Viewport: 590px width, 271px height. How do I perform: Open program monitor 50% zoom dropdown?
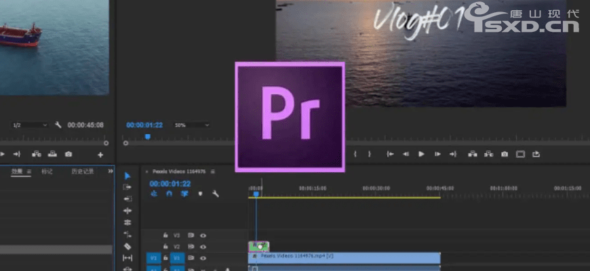[x=191, y=125]
